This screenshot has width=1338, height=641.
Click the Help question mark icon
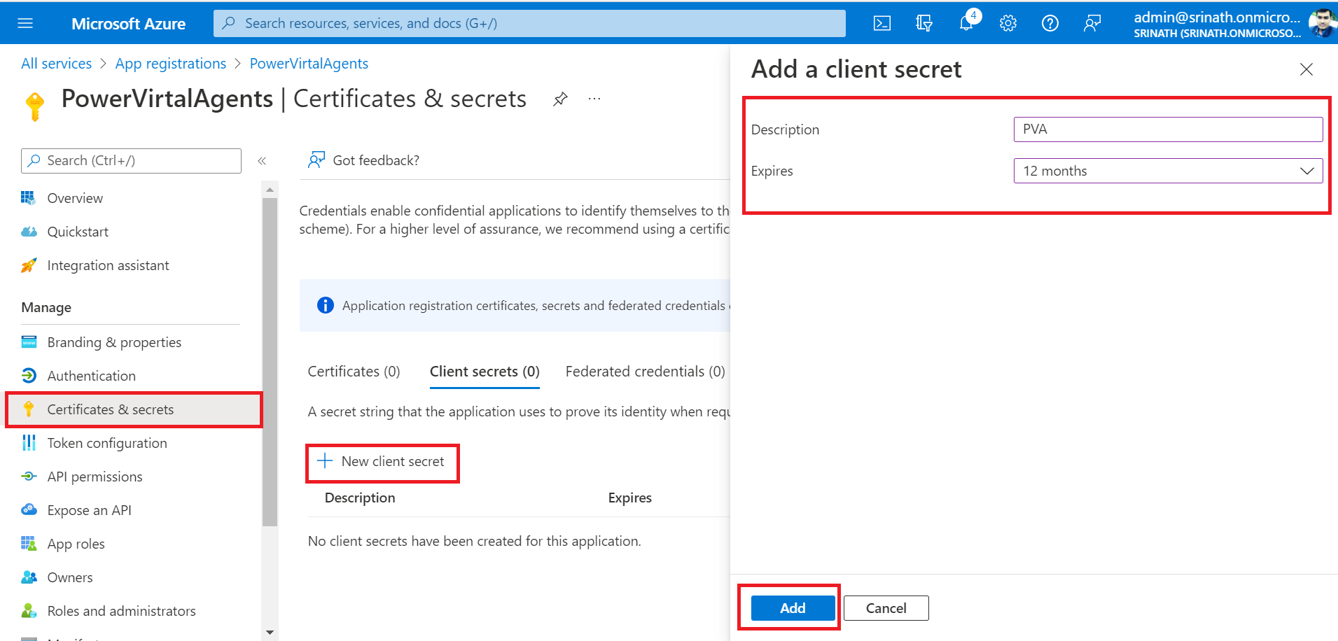coord(1050,23)
